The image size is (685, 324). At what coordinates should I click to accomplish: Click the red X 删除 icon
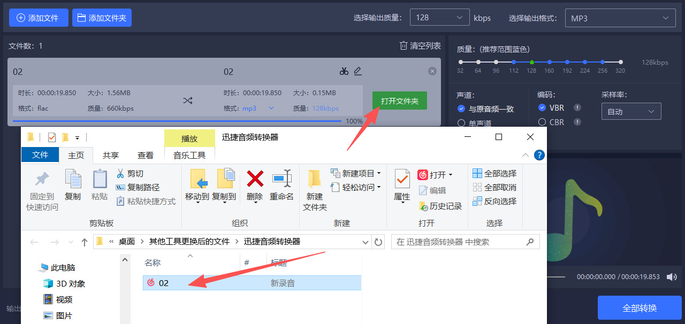(255, 179)
